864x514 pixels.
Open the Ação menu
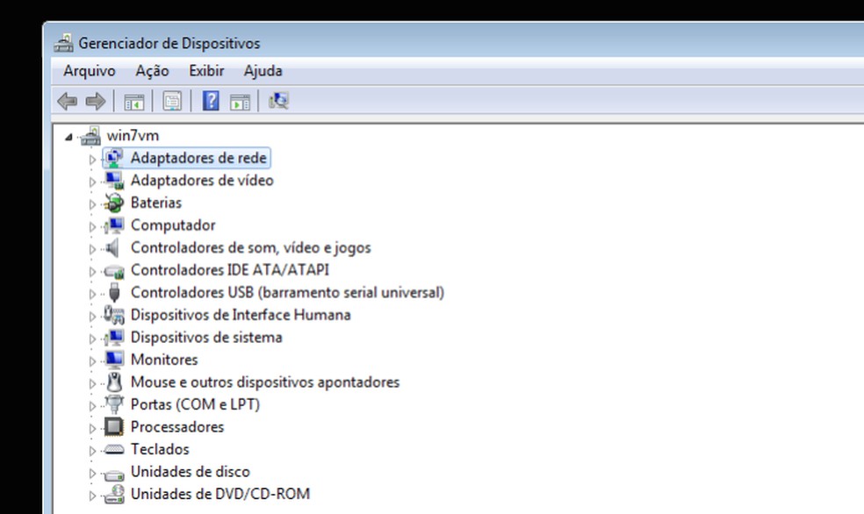click(152, 71)
